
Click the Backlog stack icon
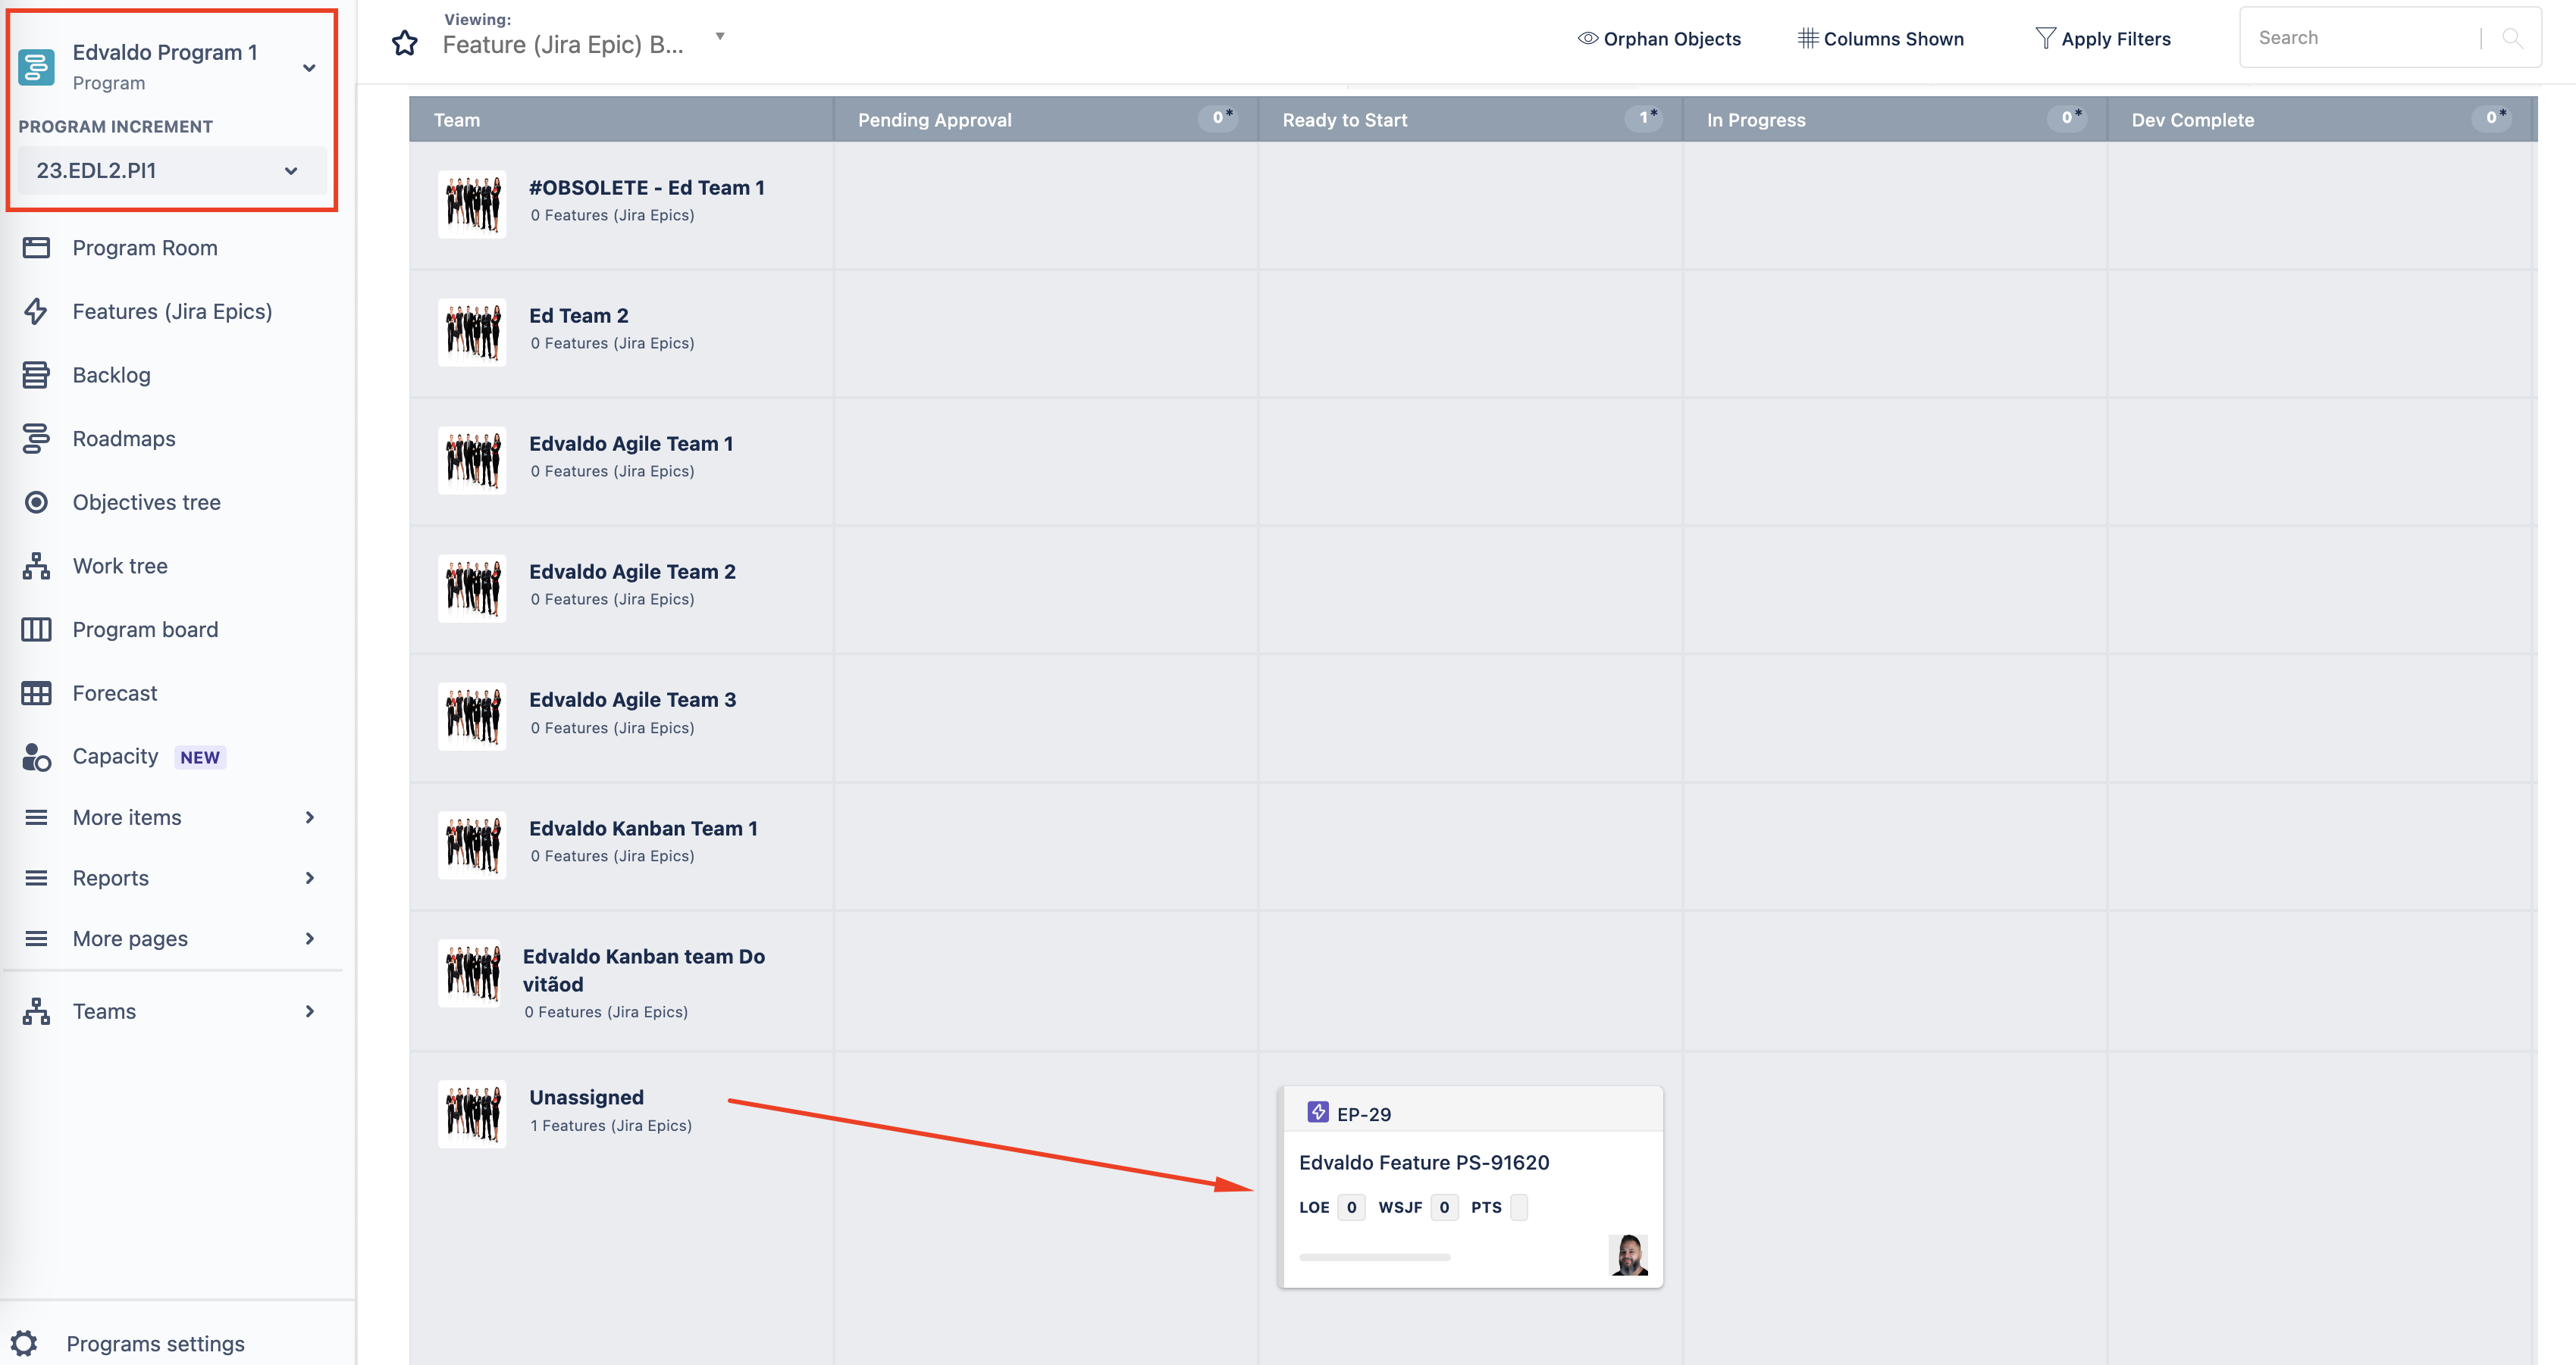[36, 376]
